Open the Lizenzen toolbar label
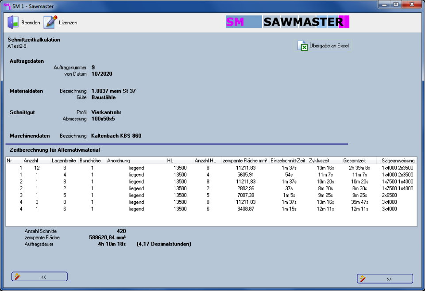 tap(68, 23)
